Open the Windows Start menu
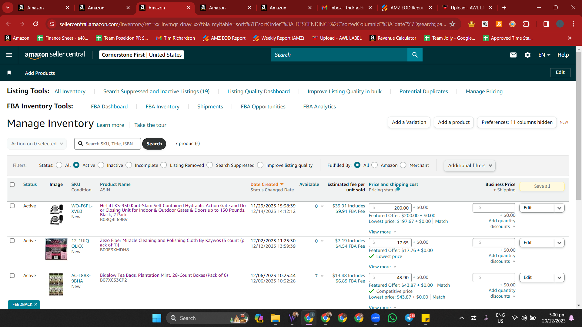The height and width of the screenshot is (327, 582). click(157, 318)
